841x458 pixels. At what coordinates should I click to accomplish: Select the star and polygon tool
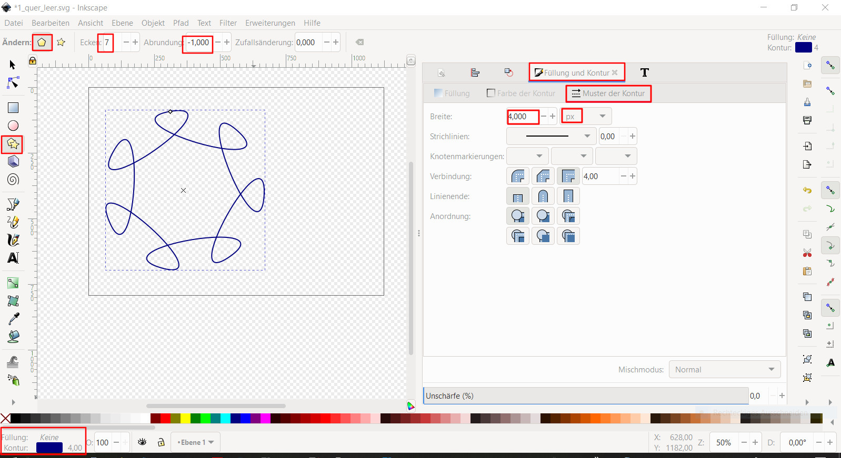[x=13, y=144]
